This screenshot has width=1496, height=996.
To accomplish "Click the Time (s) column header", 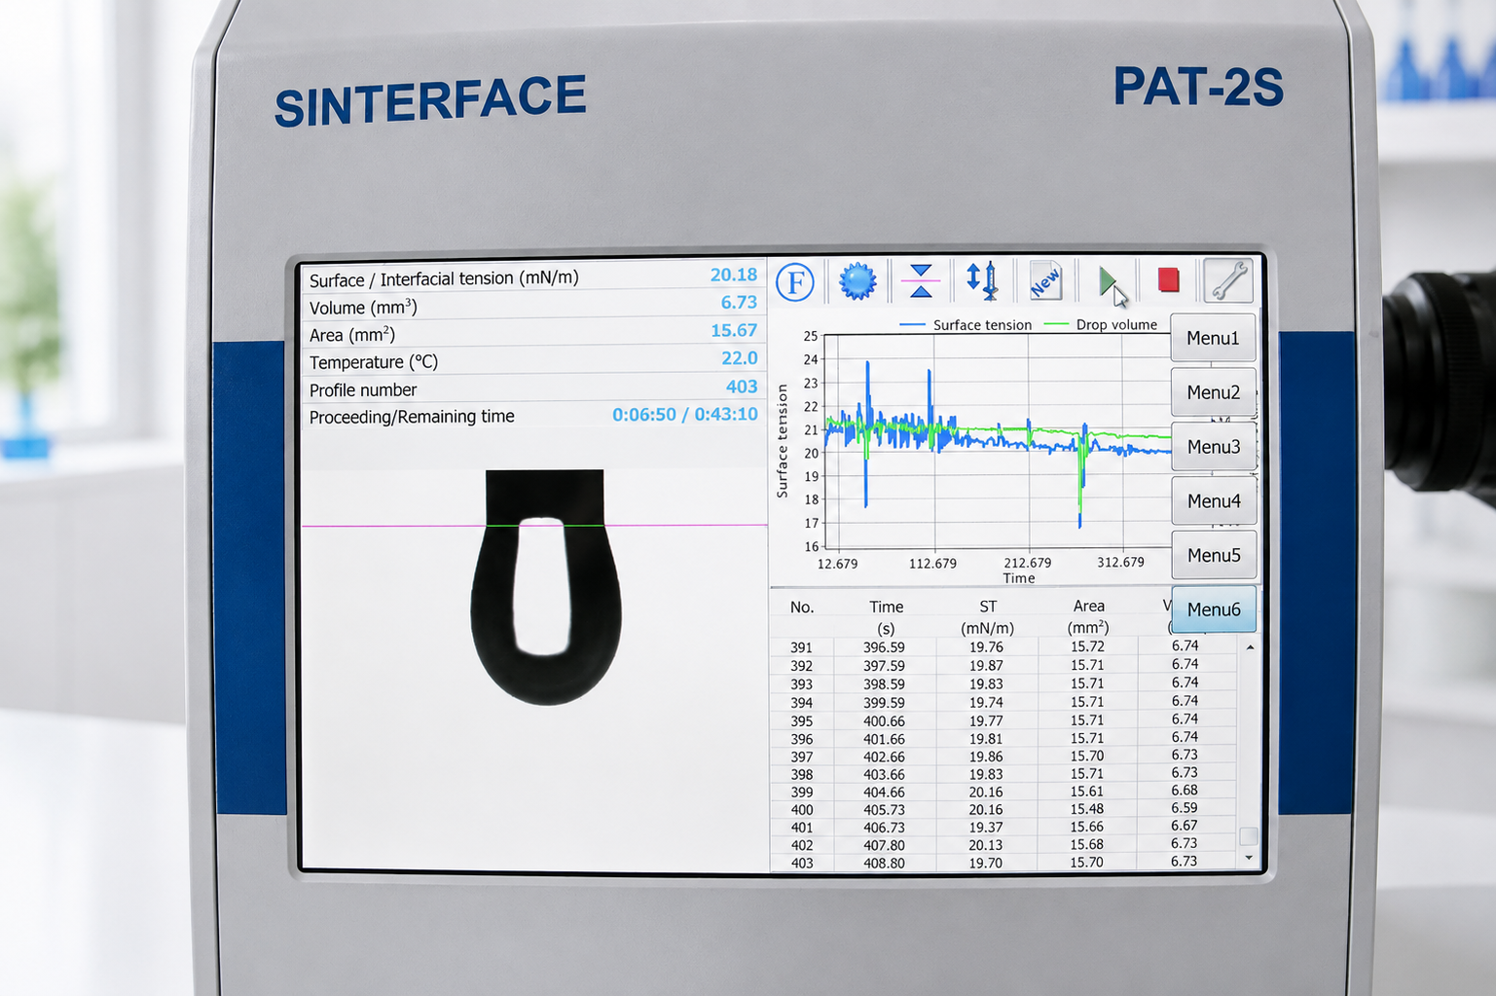I will [886, 617].
